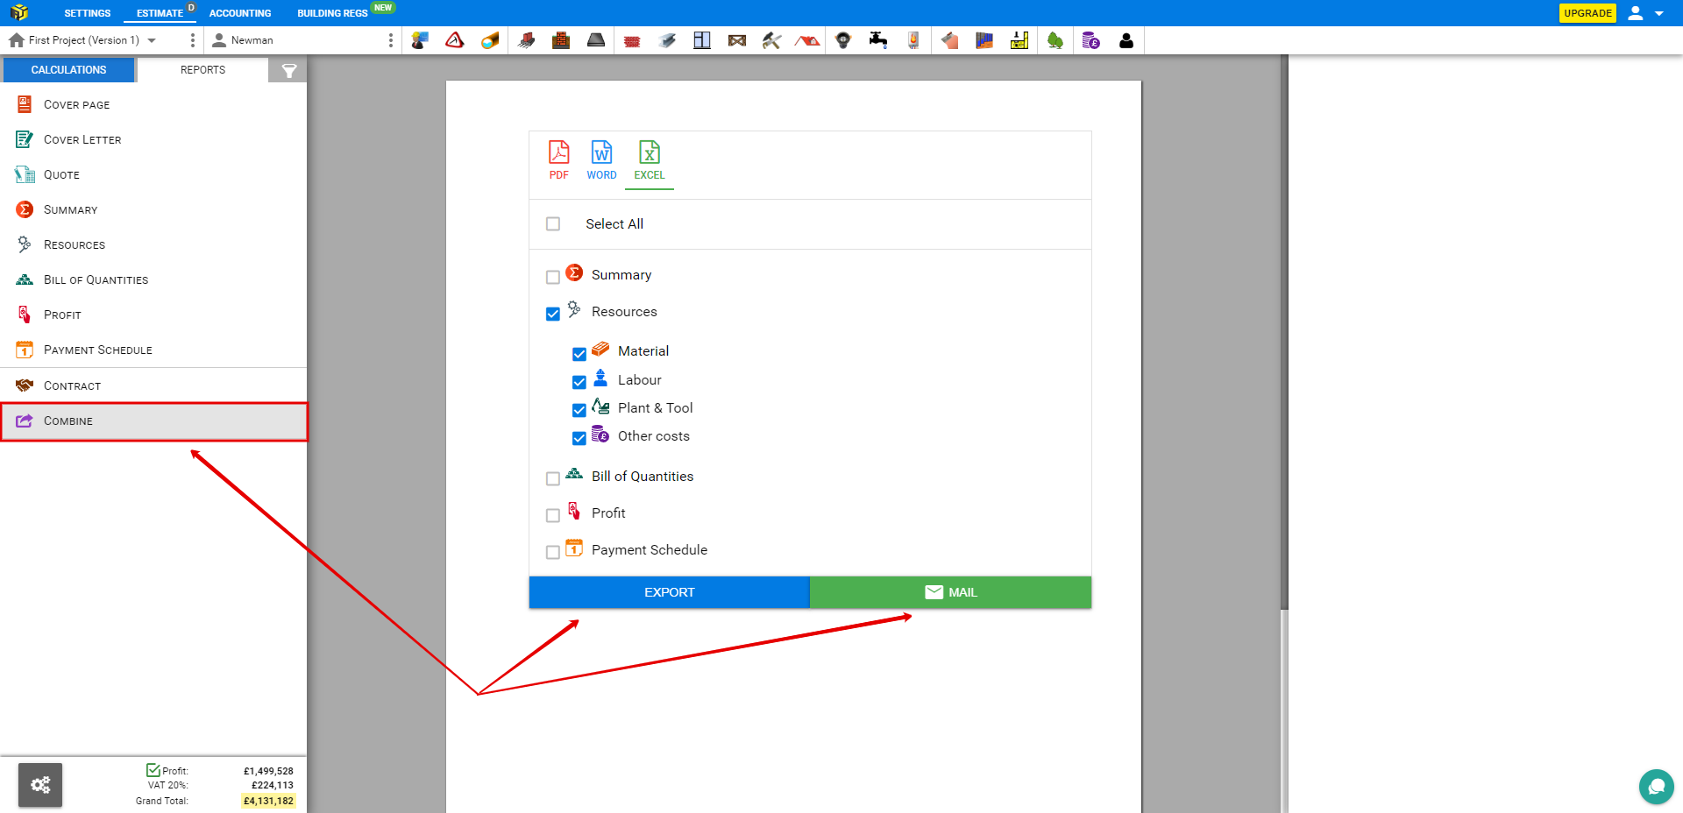This screenshot has width=1683, height=813.
Task: Open the Contract sidebar item
Action: [153, 385]
